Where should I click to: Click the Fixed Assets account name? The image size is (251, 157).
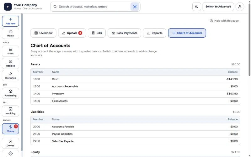tap(60, 101)
